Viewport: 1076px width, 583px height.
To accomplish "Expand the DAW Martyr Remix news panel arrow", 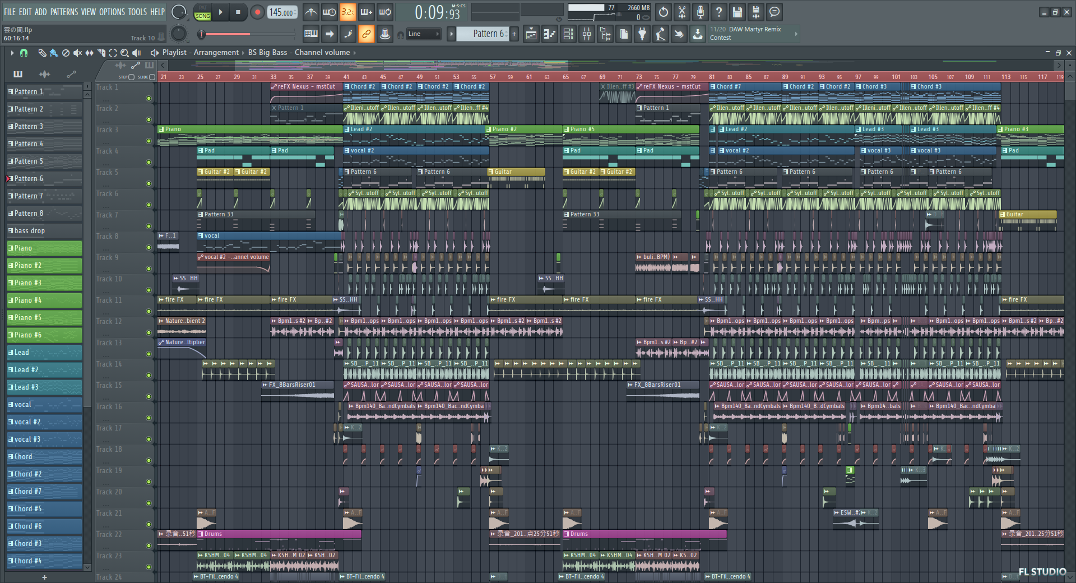I will pyautogui.click(x=796, y=34).
